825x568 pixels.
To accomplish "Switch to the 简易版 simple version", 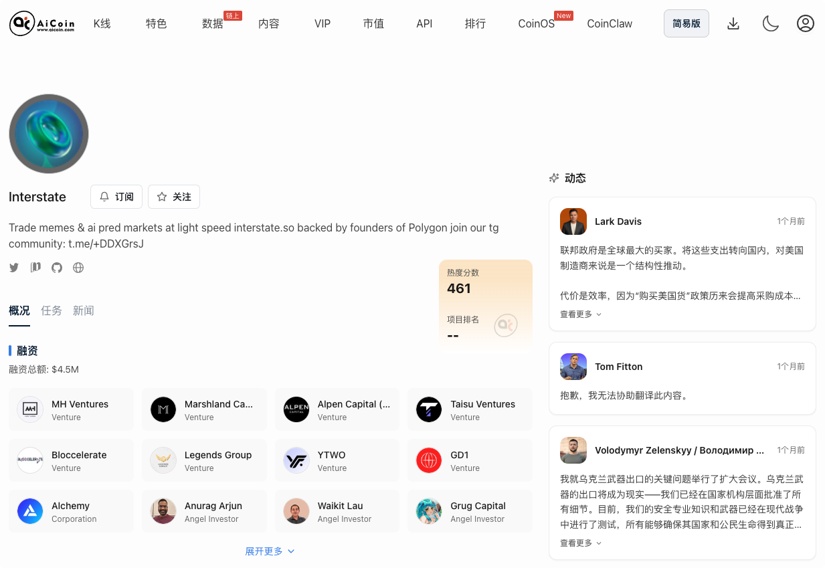I will pos(686,23).
